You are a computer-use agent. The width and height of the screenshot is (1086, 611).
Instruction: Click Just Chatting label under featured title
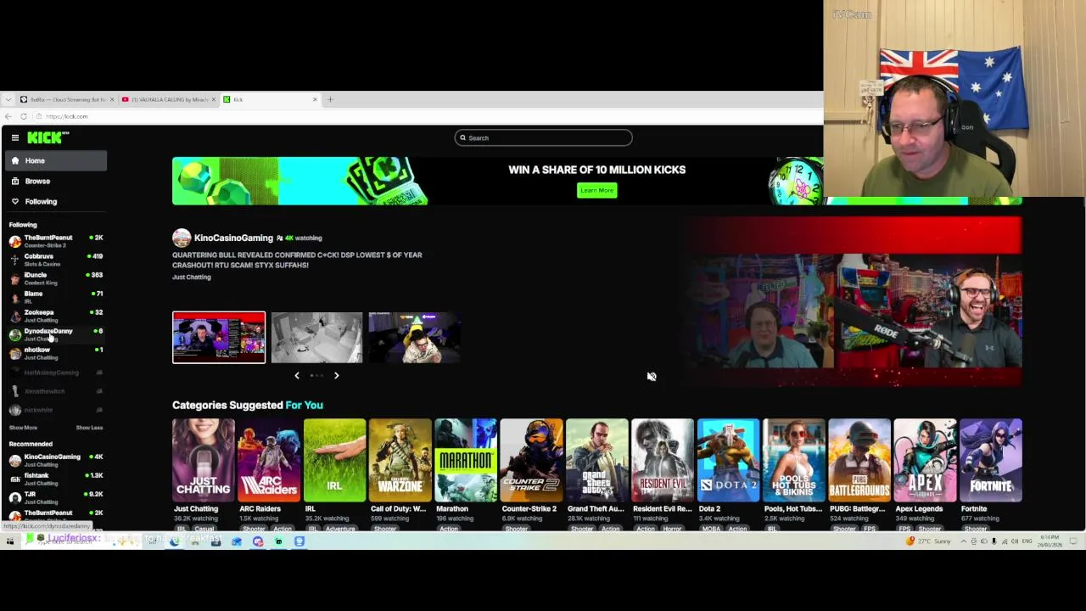click(192, 277)
